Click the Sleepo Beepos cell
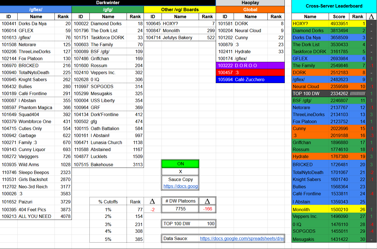This screenshot has width=377, height=249. (x=36, y=172)
